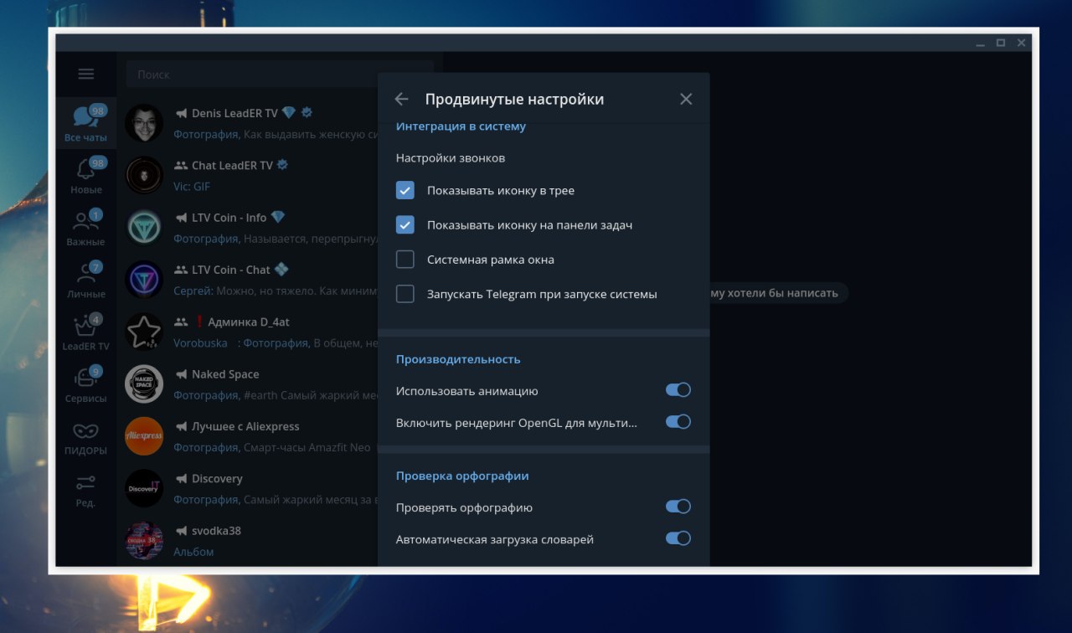Open Discovery channel avatar
The height and width of the screenshot is (633, 1072).
pyautogui.click(x=144, y=488)
